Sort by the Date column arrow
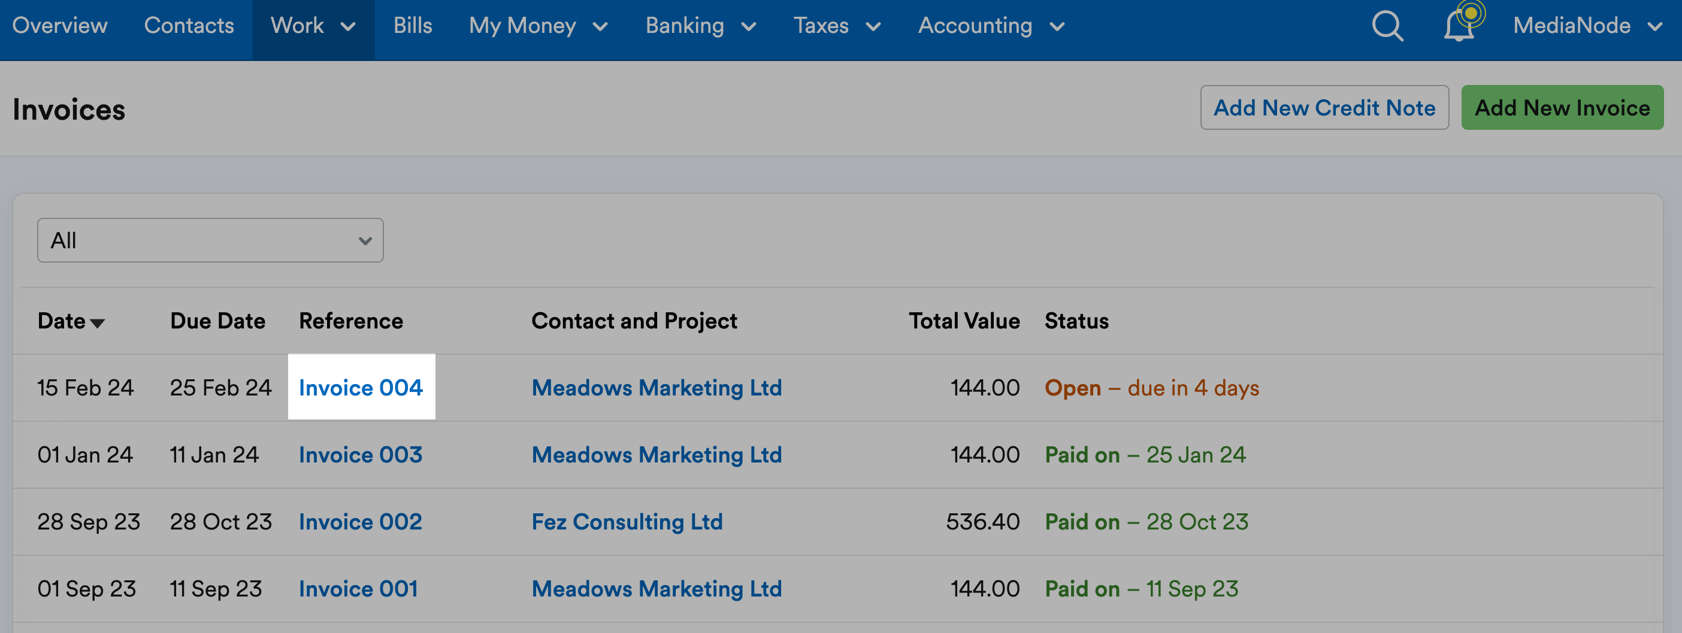This screenshot has width=1682, height=633. (97, 322)
